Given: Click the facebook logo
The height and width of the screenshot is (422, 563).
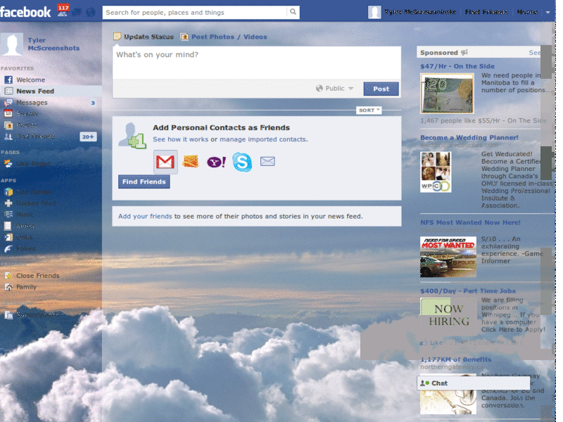Looking at the screenshot, I should (x=25, y=12).
